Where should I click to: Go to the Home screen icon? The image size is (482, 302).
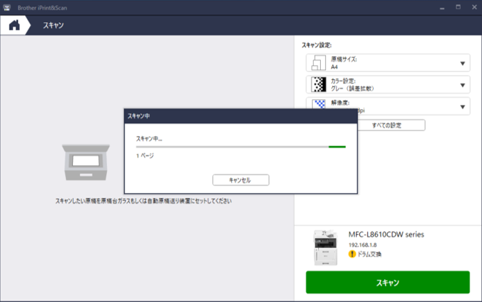pyautogui.click(x=14, y=25)
